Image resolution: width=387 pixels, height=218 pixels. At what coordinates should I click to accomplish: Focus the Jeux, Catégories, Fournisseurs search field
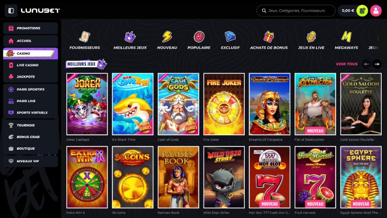coord(296,11)
